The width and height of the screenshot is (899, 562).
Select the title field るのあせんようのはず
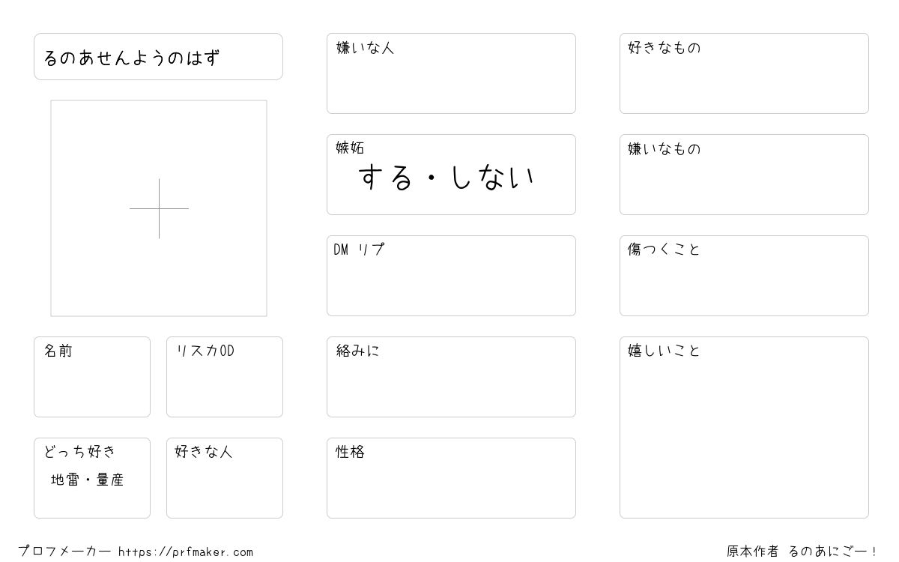158,56
